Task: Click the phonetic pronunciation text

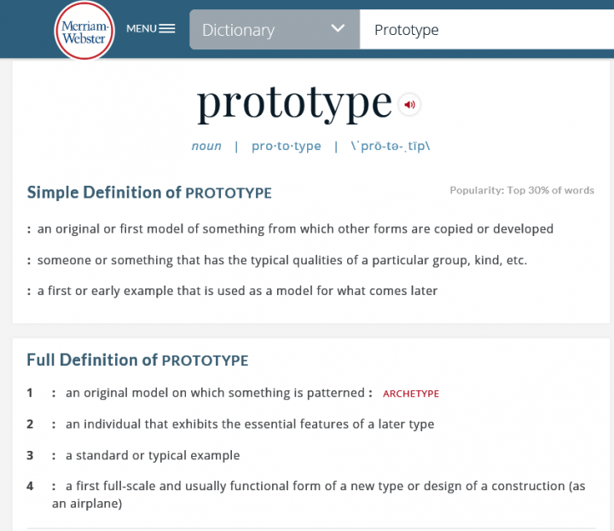Action: click(391, 146)
